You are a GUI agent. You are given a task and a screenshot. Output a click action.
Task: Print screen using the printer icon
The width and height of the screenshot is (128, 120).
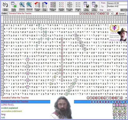pos(94,5)
